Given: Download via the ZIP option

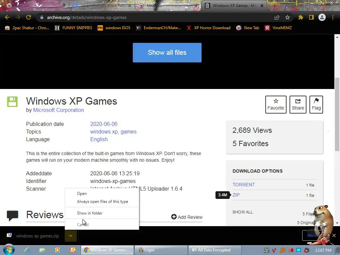Looking at the screenshot, I should point(236,195).
